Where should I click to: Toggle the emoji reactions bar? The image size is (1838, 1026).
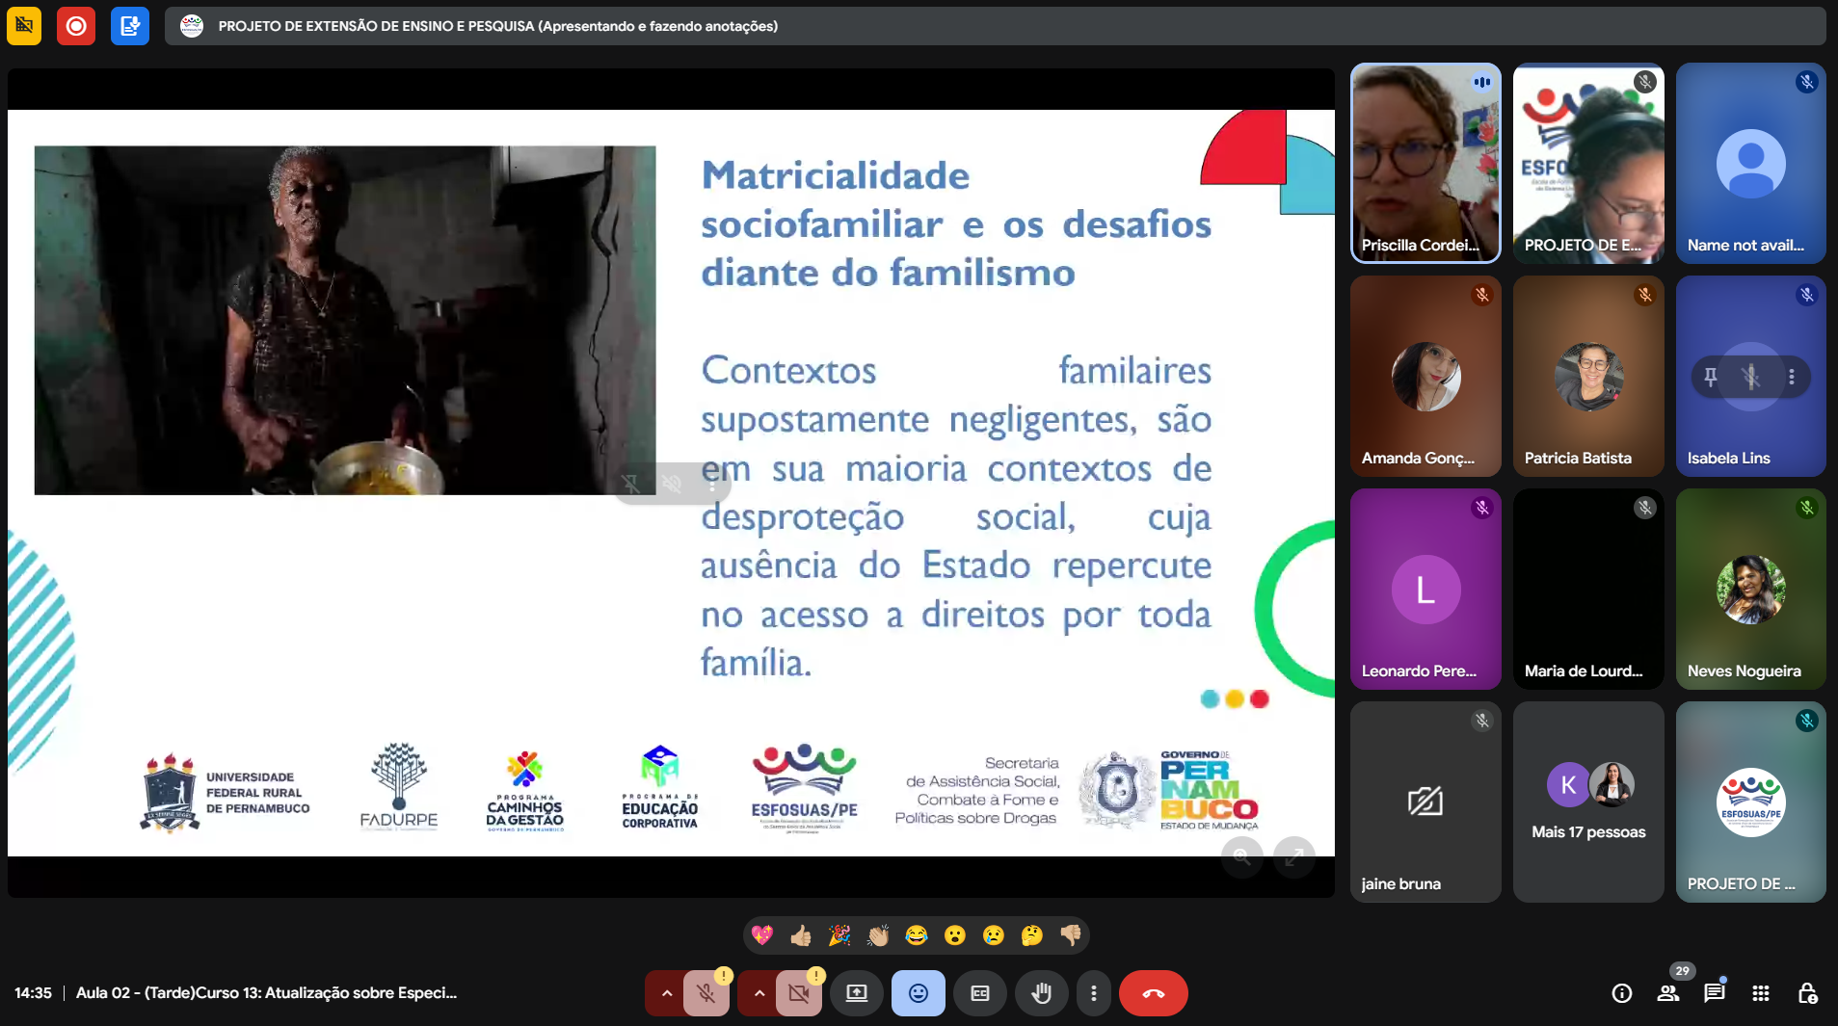[918, 993]
